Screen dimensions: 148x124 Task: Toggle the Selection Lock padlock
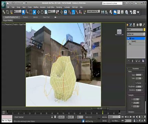point(52,117)
